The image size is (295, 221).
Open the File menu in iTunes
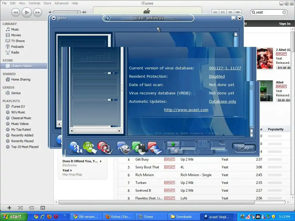coord(4,3)
